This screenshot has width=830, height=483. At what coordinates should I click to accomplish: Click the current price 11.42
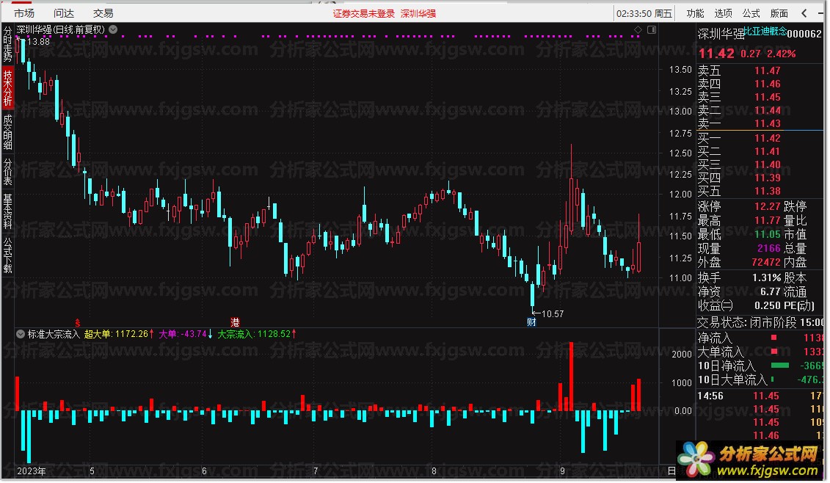[x=716, y=54]
